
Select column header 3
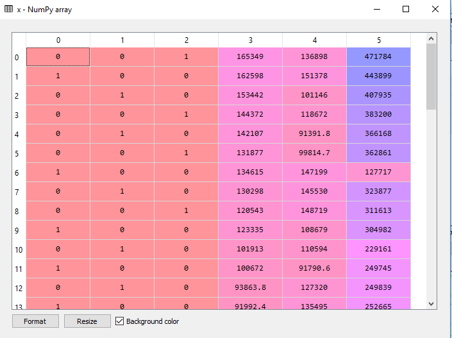[x=250, y=40]
